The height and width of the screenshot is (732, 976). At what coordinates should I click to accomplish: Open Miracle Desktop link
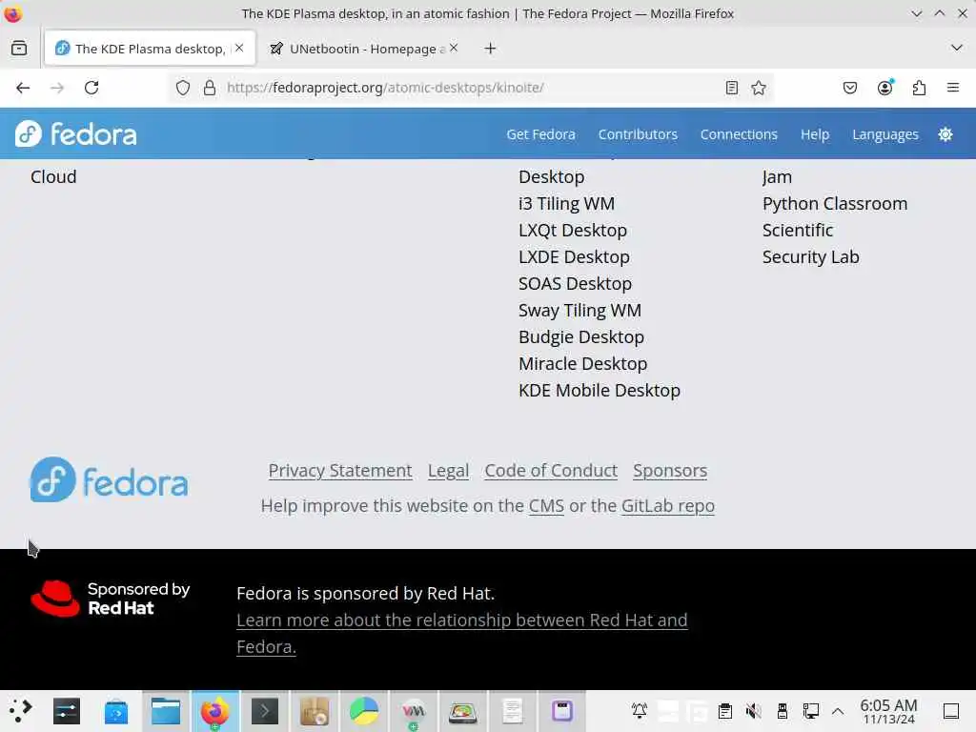tap(582, 364)
